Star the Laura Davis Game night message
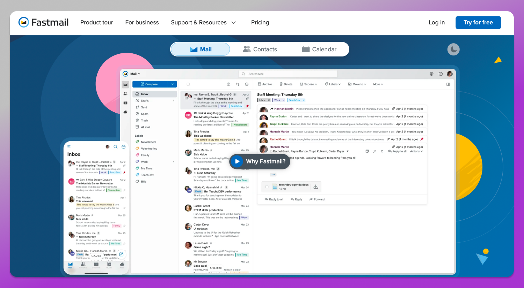This screenshot has height=288, width=524. click(x=211, y=243)
